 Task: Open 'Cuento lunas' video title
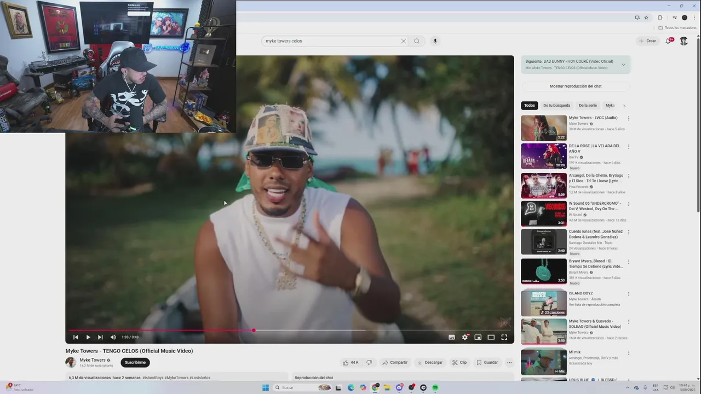click(x=596, y=234)
